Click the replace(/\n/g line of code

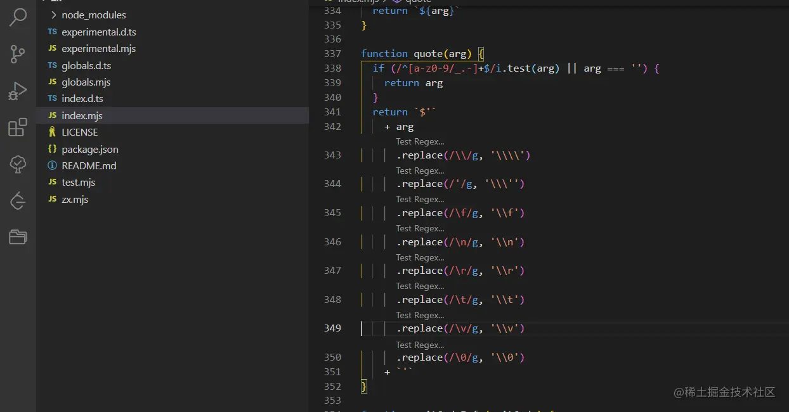(460, 242)
